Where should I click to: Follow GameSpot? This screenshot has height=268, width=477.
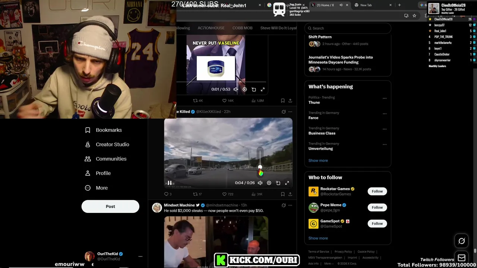[x=377, y=223]
